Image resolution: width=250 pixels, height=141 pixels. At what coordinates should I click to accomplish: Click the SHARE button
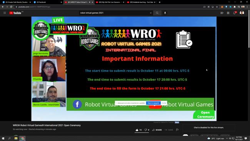(x=157, y=130)
